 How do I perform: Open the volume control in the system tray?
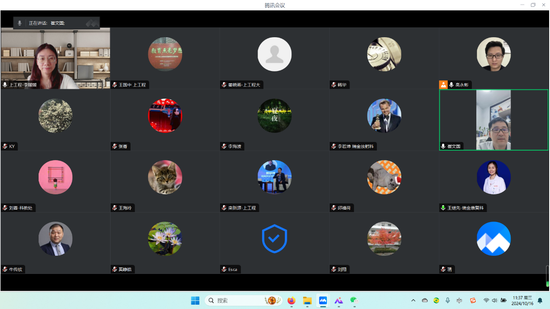(x=494, y=300)
